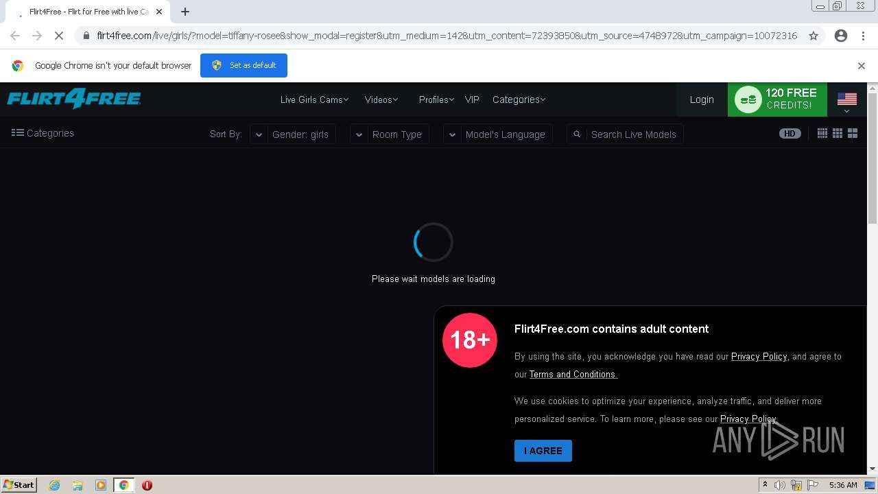Expand the Profiles menu
The height and width of the screenshot is (494, 878).
[436, 99]
